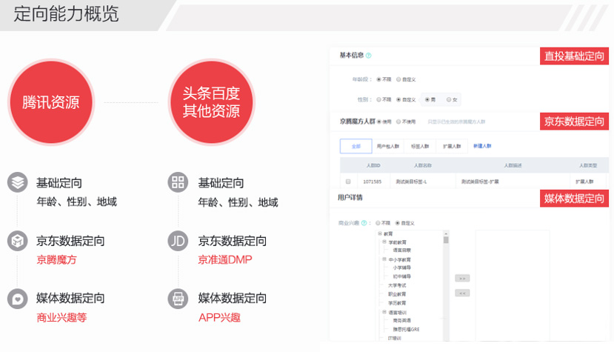Select 学历教育 in the interest tree
The width and height of the screenshot is (614, 352).
click(397, 303)
